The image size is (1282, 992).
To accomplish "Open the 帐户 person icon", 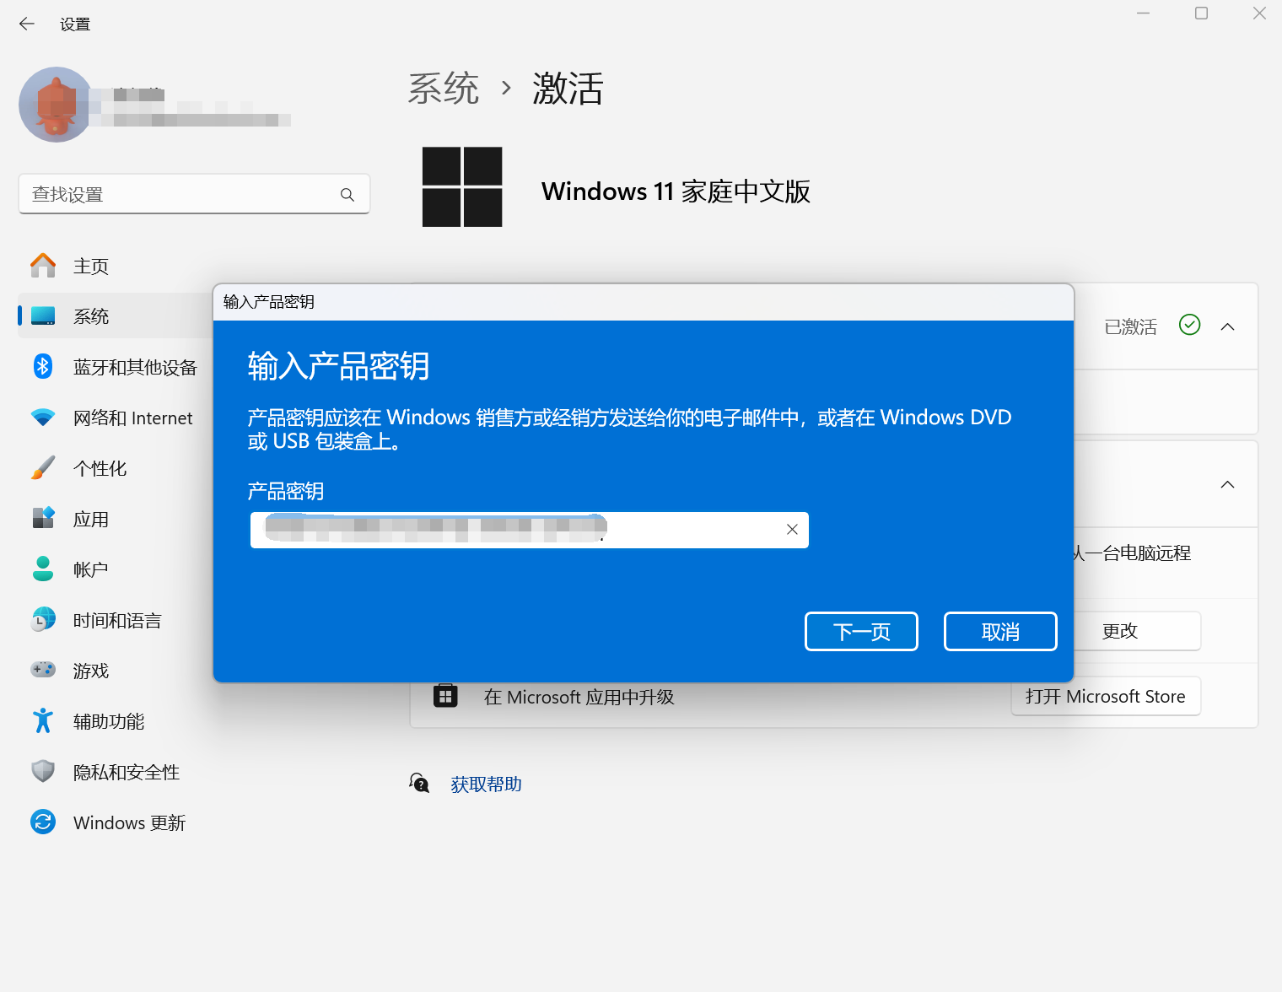I will (43, 569).
